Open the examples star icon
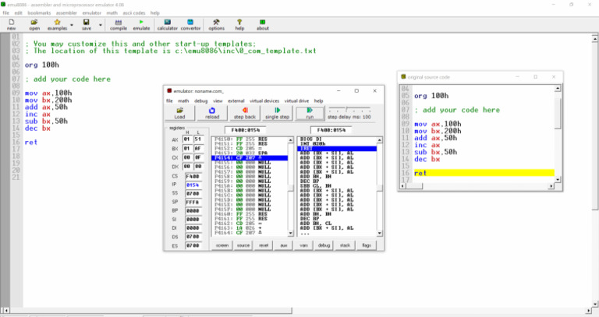 click(x=57, y=25)
